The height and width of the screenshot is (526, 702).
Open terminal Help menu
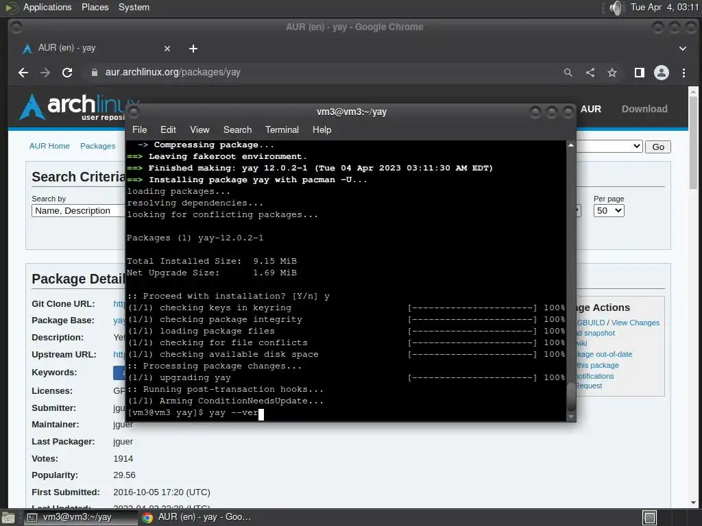(x=322, y=129)
